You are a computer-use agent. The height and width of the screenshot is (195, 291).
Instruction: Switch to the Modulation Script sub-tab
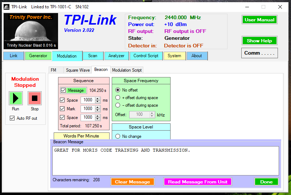tap(127, 70)
